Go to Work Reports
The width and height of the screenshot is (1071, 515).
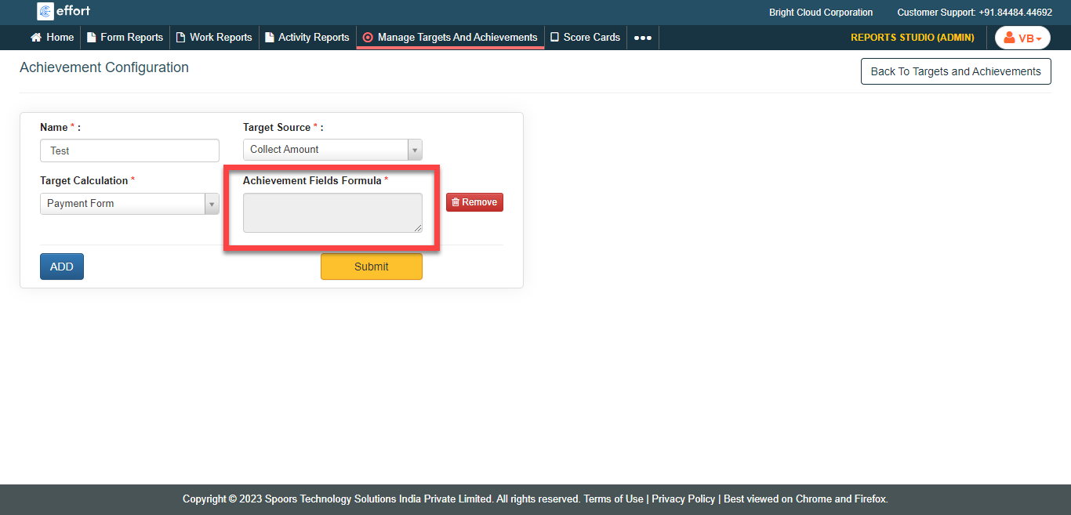(214, 37)
